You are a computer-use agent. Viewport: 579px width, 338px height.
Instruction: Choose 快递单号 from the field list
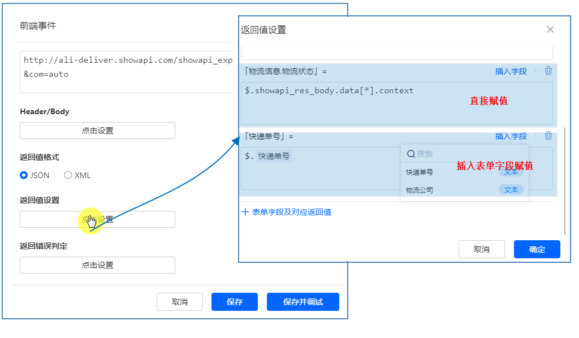pyautogui.click(x=420, y=172)
